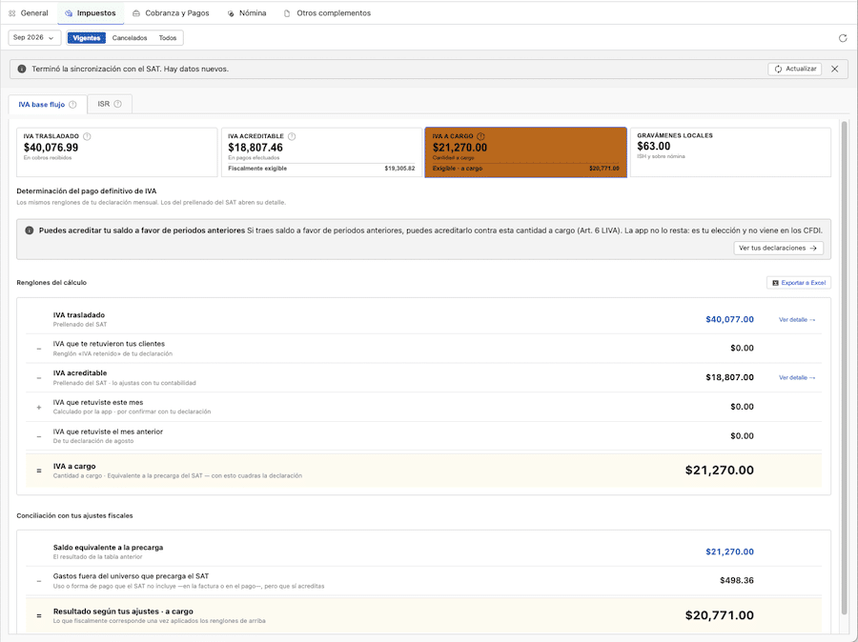Select the Cancelados filter
Screen dimensions: 858x642
130,38
